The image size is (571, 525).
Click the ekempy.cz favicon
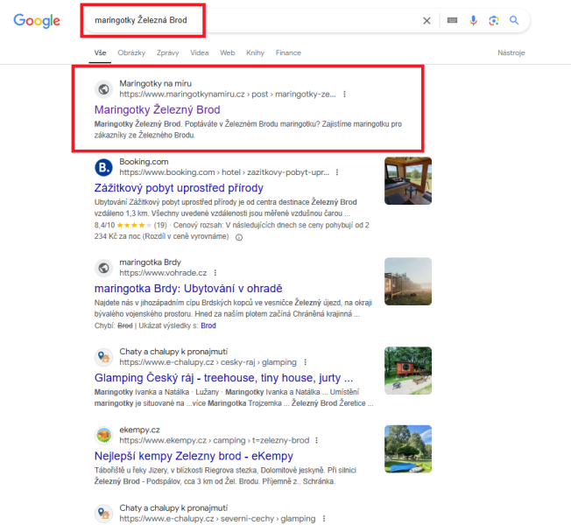point(104,436)
